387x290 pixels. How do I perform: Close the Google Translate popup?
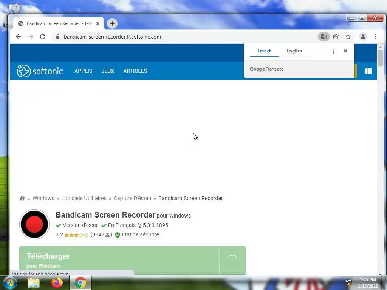tap(345, 51)
